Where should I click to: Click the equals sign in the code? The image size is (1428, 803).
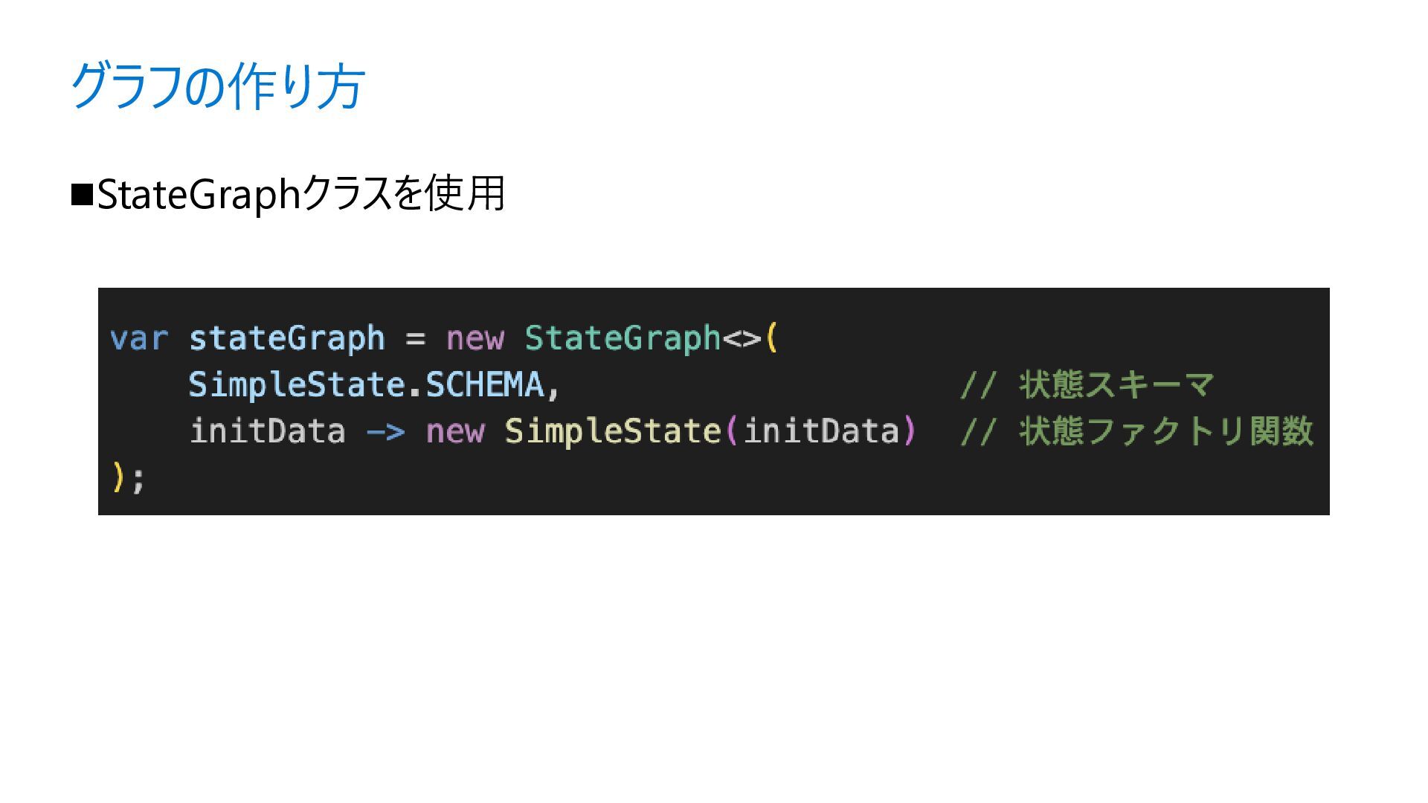click(416, 339)
